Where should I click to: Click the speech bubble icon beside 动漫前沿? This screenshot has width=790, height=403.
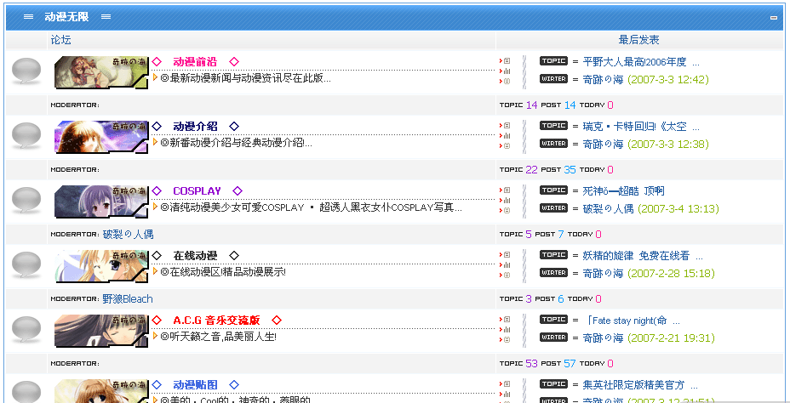[x=26, y=71]
